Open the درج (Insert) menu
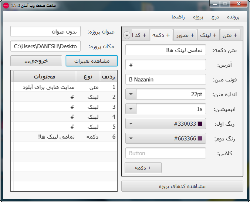The image size is (250, 202). pos(215,17)
